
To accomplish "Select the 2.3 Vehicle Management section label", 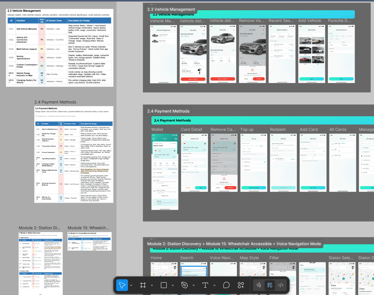I will 171,9.
